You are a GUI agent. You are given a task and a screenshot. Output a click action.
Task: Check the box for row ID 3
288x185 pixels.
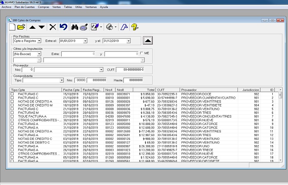(12, 101)
